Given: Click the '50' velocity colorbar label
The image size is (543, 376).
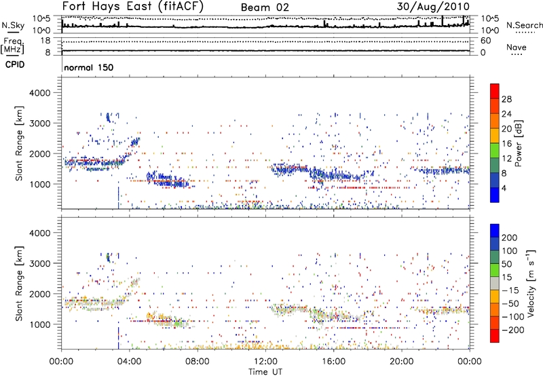Looking at the screenshot, I should click(x=506, y=264).
